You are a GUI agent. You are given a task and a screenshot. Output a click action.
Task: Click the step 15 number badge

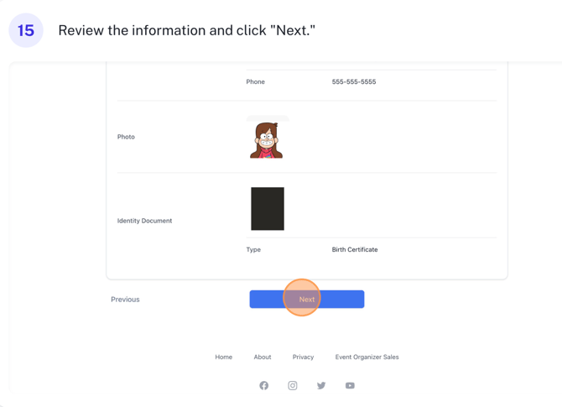pos(26,31)
